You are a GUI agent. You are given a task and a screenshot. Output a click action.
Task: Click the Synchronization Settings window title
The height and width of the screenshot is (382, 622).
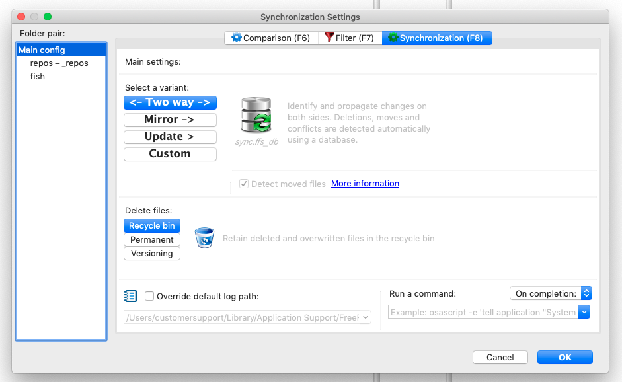(310, 17)
